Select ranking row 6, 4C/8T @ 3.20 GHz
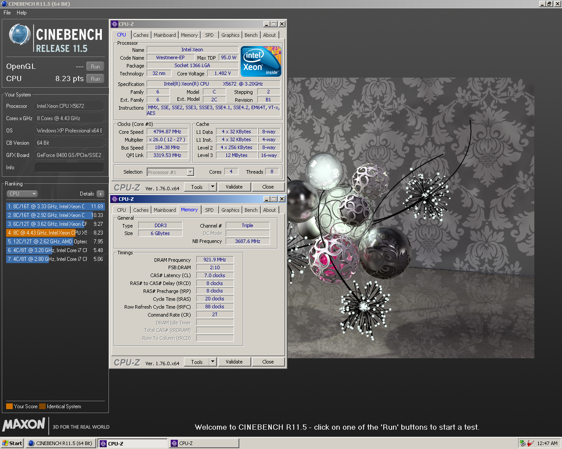This screenshot has height=449, width=562. (55, 250)
